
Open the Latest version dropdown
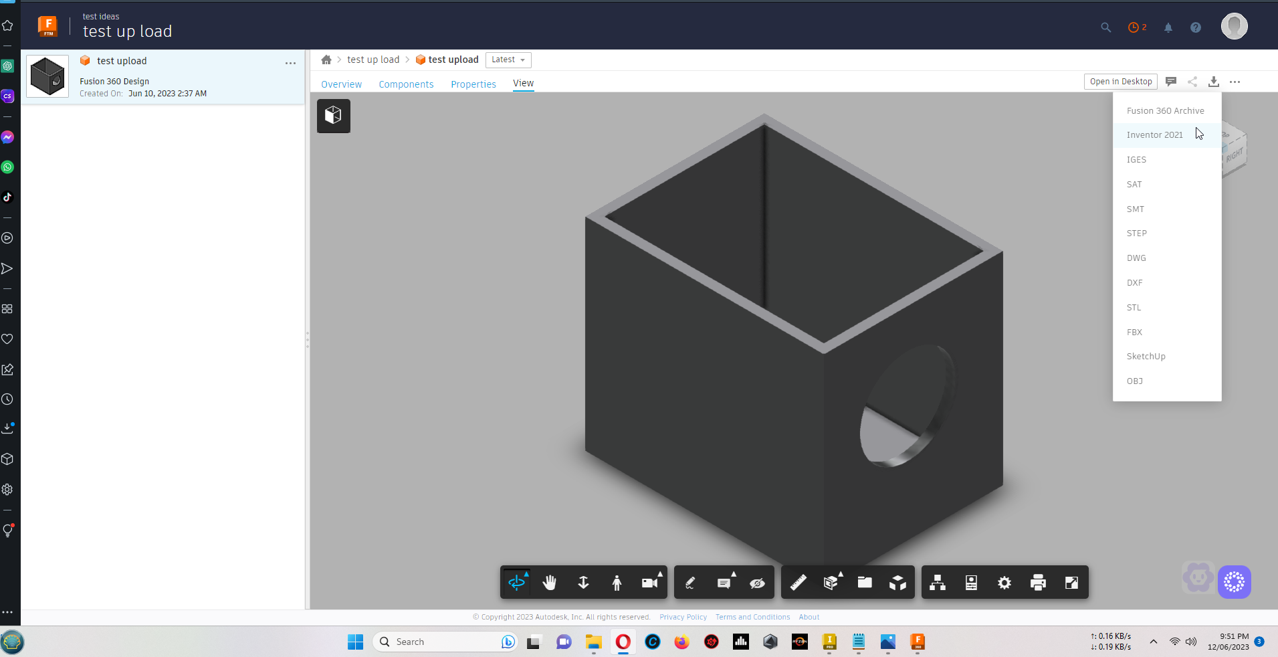point(508,60)
